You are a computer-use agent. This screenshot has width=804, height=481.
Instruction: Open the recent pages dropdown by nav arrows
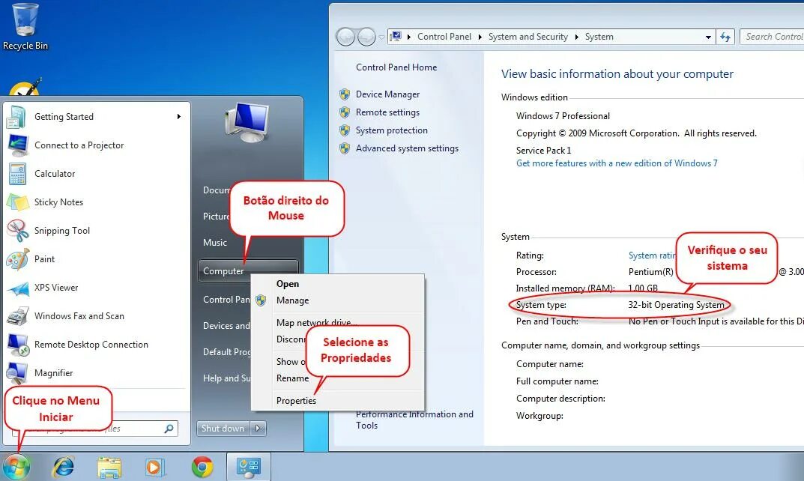pyautogui.click(x=381, y=37)
